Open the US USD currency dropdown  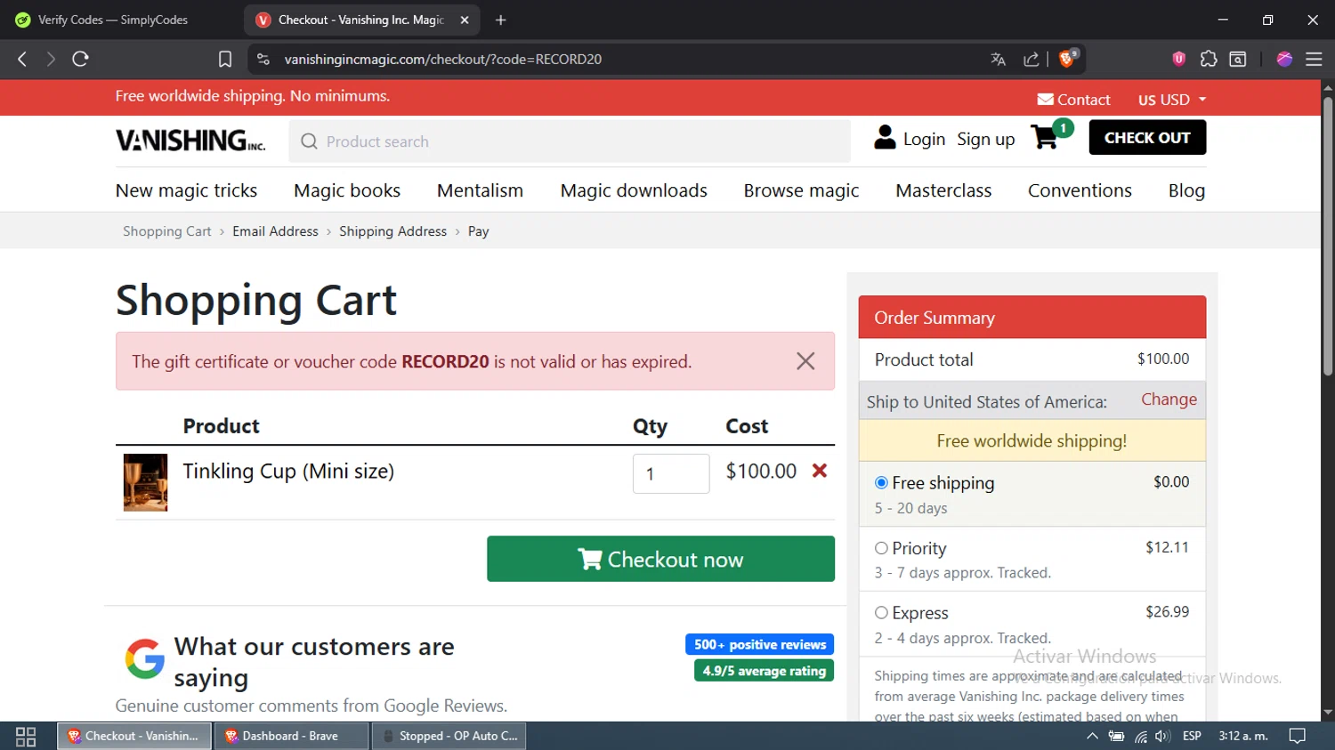[1172, 100]
